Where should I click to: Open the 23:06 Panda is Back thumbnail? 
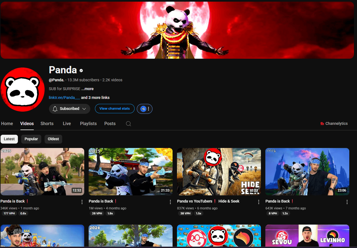pos(307,172)
